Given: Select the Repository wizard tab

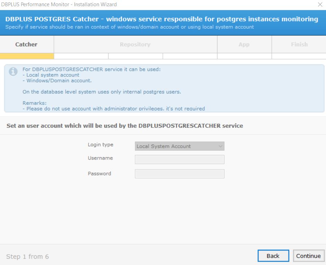Looking at the screenshot, I should point(136,44).
